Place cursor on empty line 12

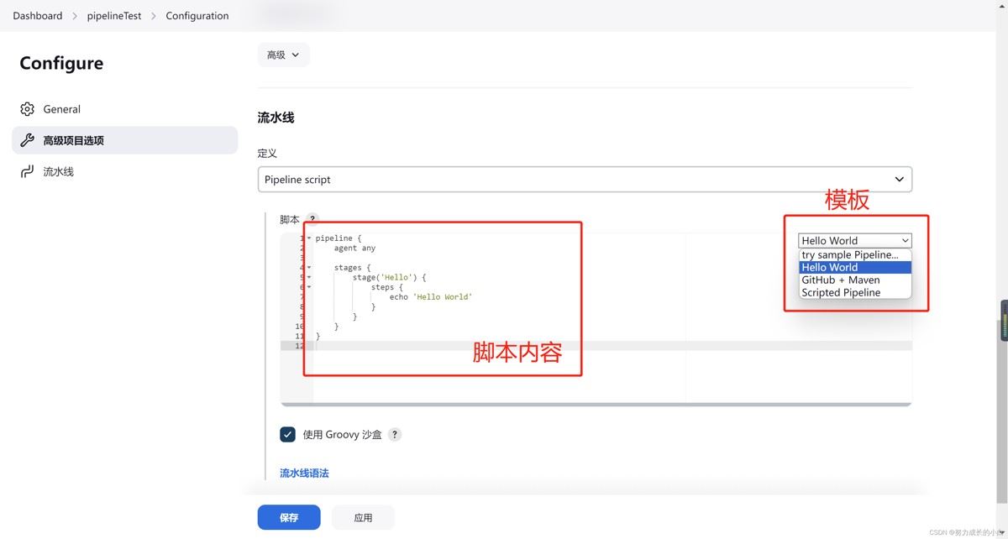[612, 346]
